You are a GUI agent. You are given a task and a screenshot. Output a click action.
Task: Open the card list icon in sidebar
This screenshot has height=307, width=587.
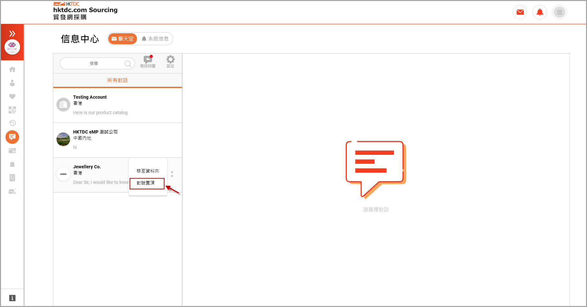(x=12, y=151)
